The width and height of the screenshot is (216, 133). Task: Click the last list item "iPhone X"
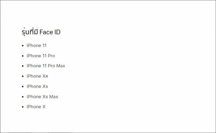(36, 107)
